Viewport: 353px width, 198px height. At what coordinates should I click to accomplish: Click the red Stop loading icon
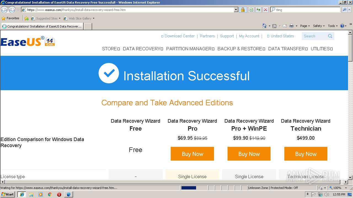[x=265, y=10]
